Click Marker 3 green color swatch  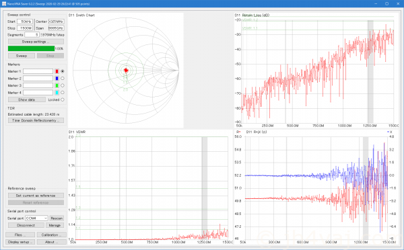(57, 85)
